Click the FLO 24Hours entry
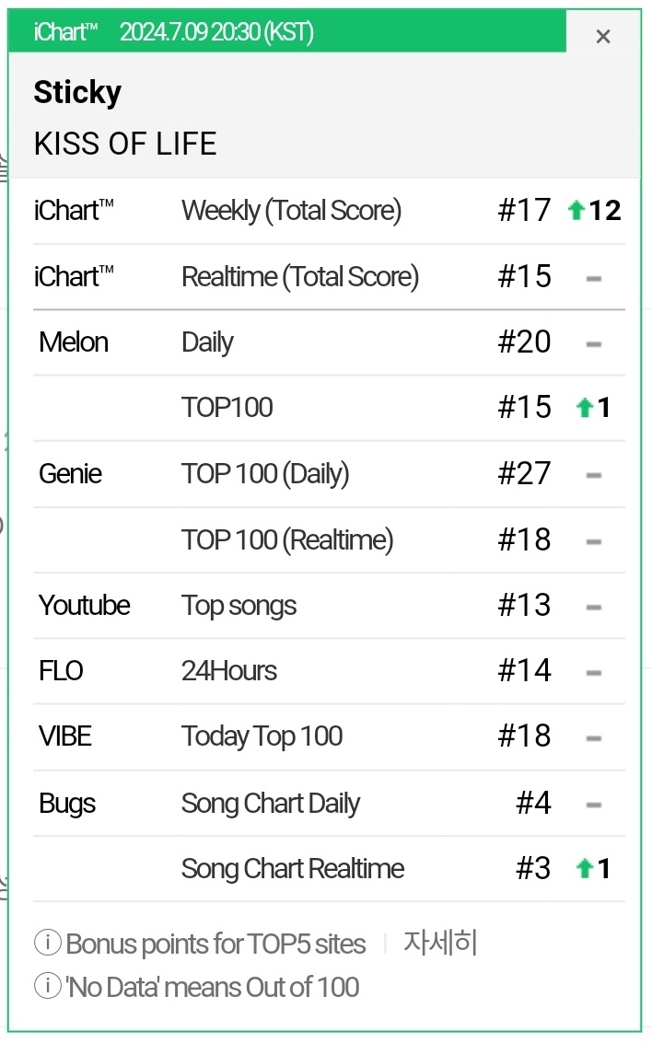The width and height of the screenshot is (652, 1043). coord(229,671)
